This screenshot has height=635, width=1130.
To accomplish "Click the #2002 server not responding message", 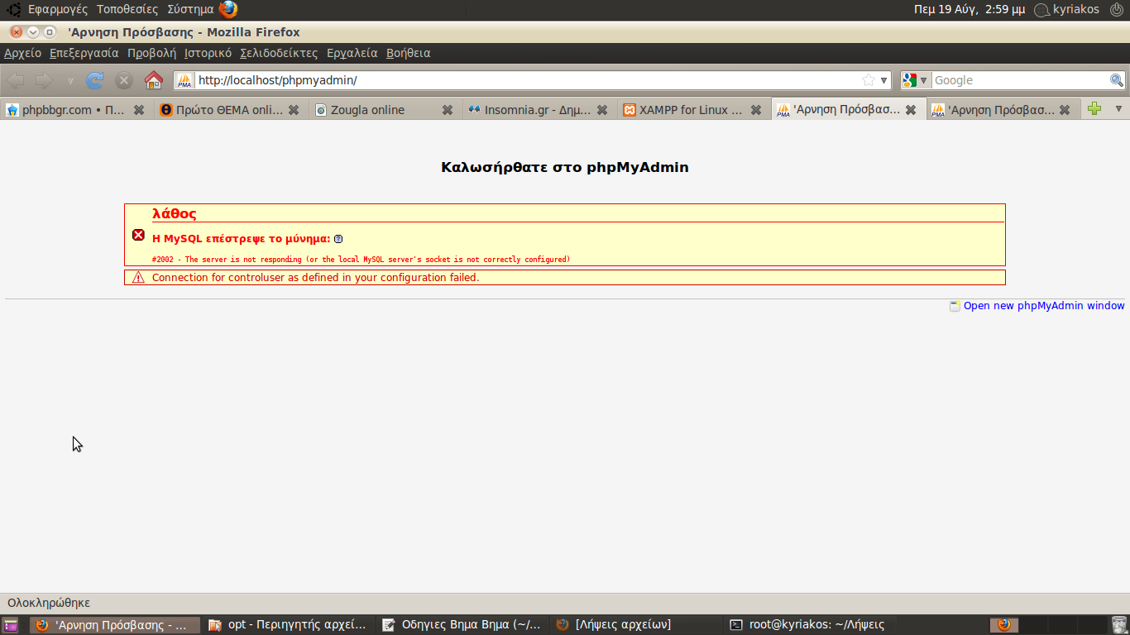I will 361,260.
